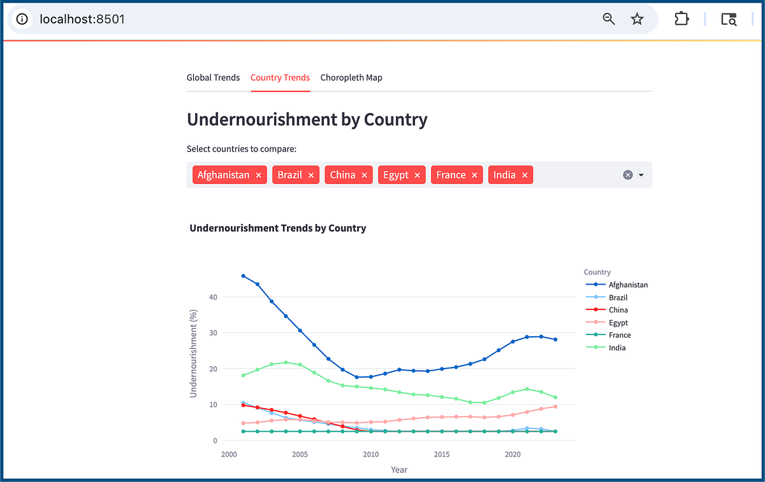Click the 10 tick on the y-axis

214,405
